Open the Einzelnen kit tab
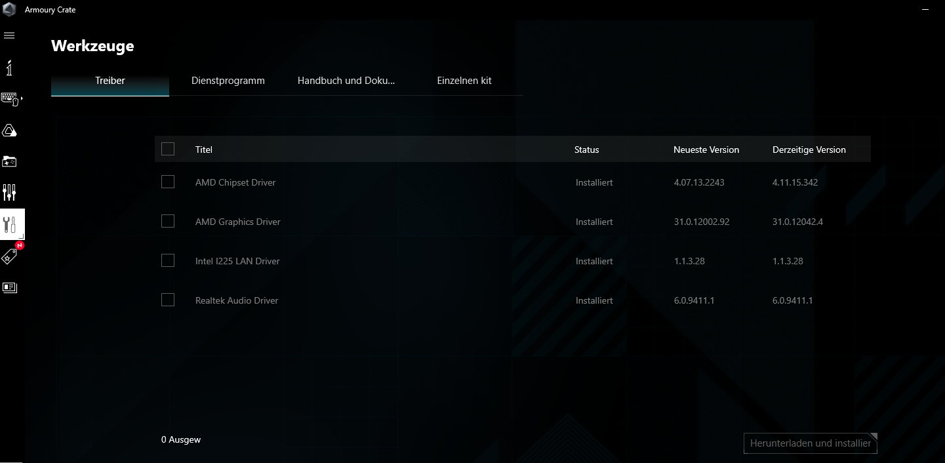This screenshot has width=945, height=463. coord(464,81)
